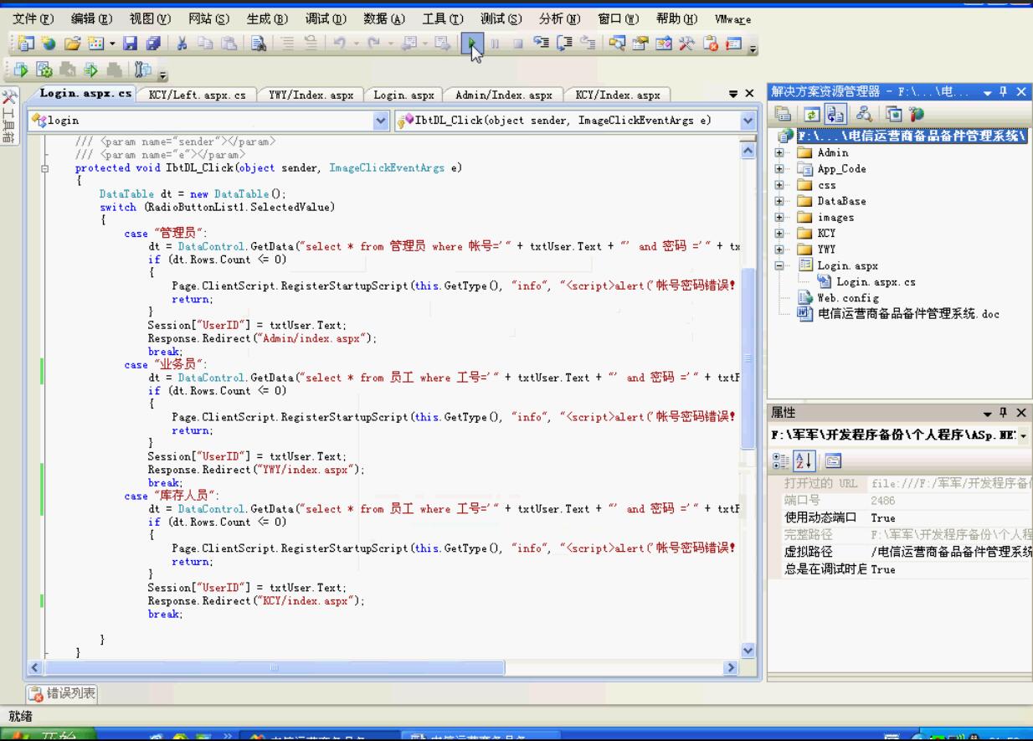Select Login.aspx.cs in Solution Explorer
The image size is (1033, 741).
(x=876, y=281)
